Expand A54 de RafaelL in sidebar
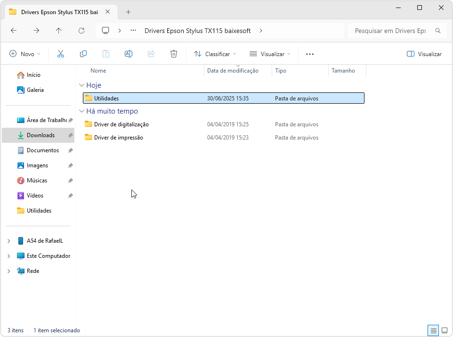Viewport: 453px width, 337px height. pos(8,241)
